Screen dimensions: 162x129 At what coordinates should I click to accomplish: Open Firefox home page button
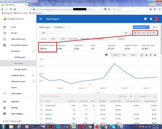(x=15, y=9)
